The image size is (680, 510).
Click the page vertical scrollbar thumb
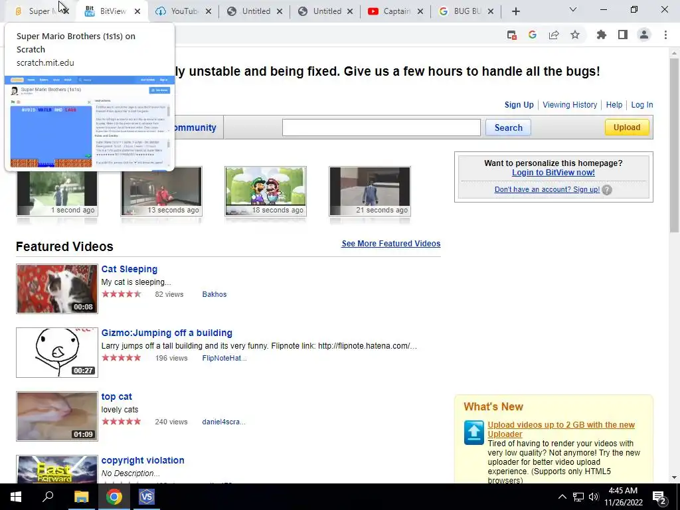(x=674, y=145)
